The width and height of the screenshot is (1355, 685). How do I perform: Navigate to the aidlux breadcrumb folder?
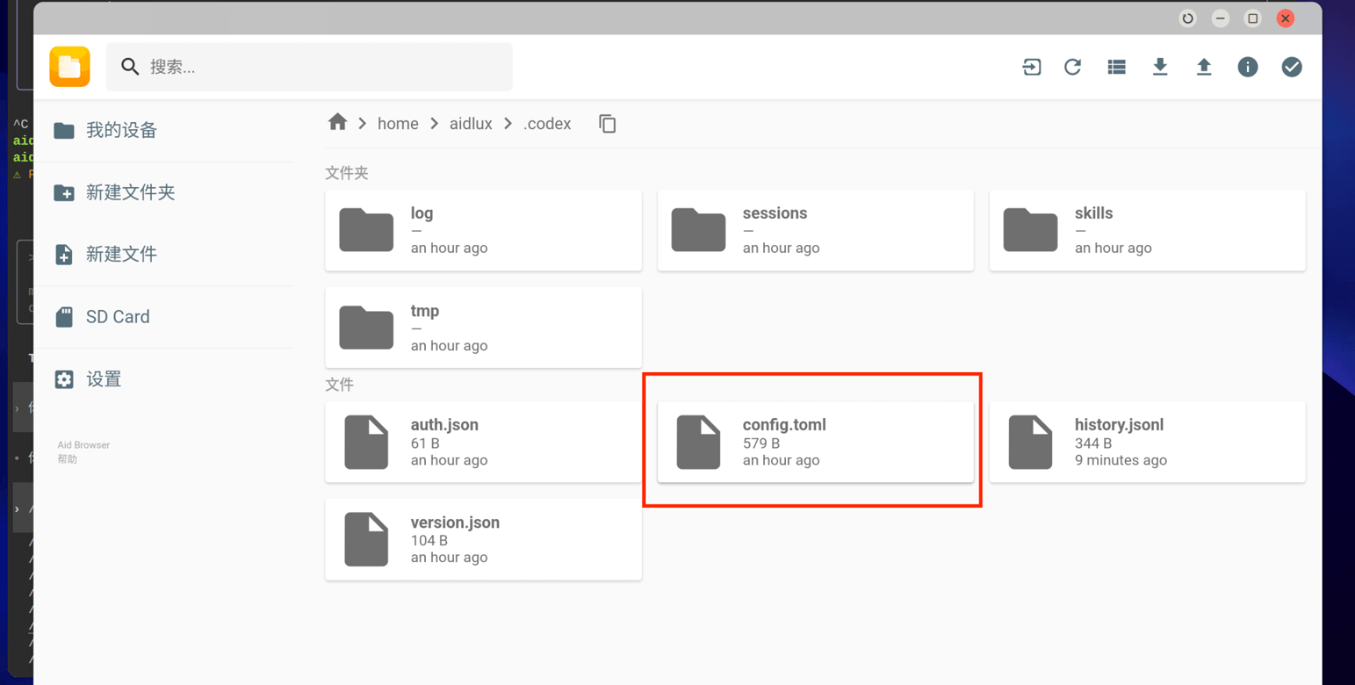pos(470,123)
